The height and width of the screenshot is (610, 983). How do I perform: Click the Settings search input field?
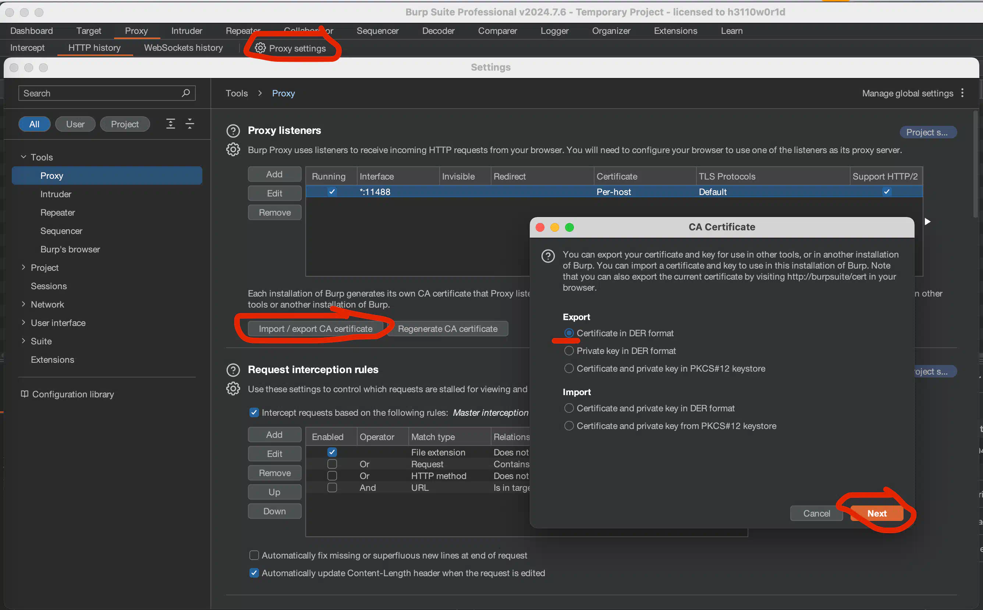107,93
